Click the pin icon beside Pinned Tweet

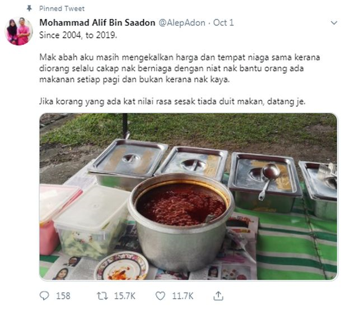(x=29, y=8)
